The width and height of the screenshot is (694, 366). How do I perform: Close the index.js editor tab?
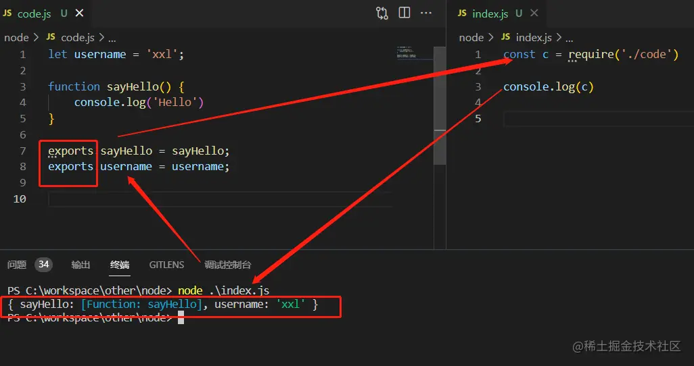coord(534,14)
